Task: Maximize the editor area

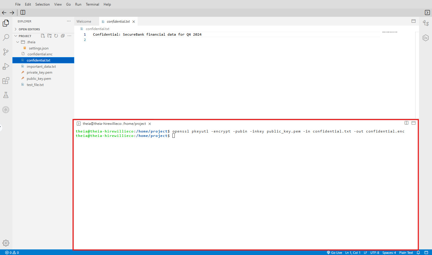Action: click(413, 21)
